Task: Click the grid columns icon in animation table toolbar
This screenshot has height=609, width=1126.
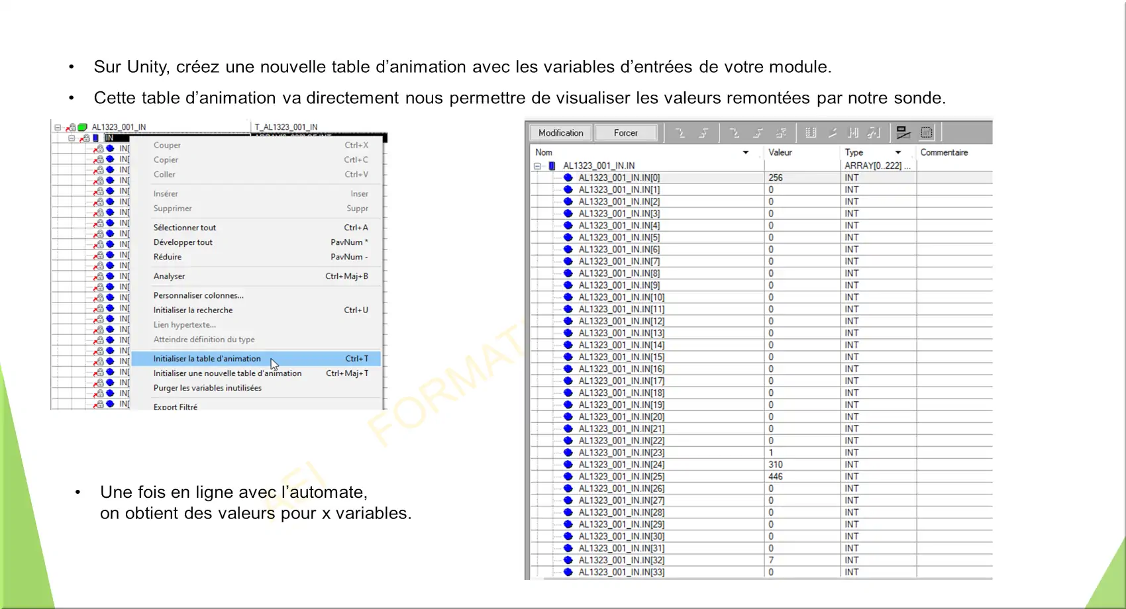Action: point(811,133)
